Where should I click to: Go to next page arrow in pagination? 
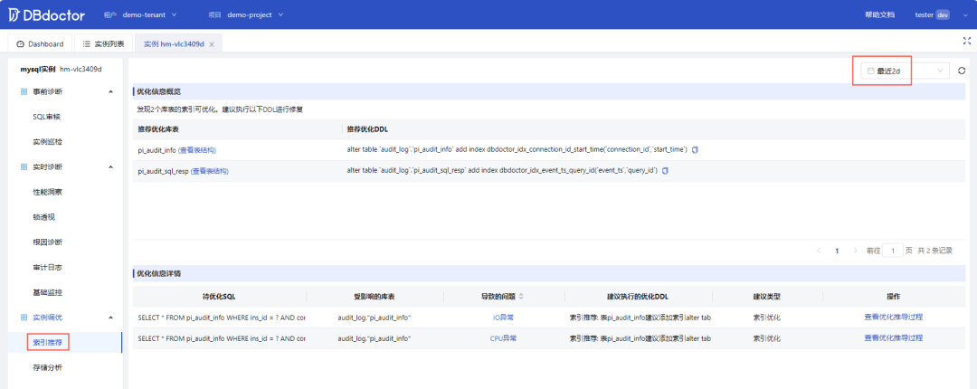tap(855, 251)
